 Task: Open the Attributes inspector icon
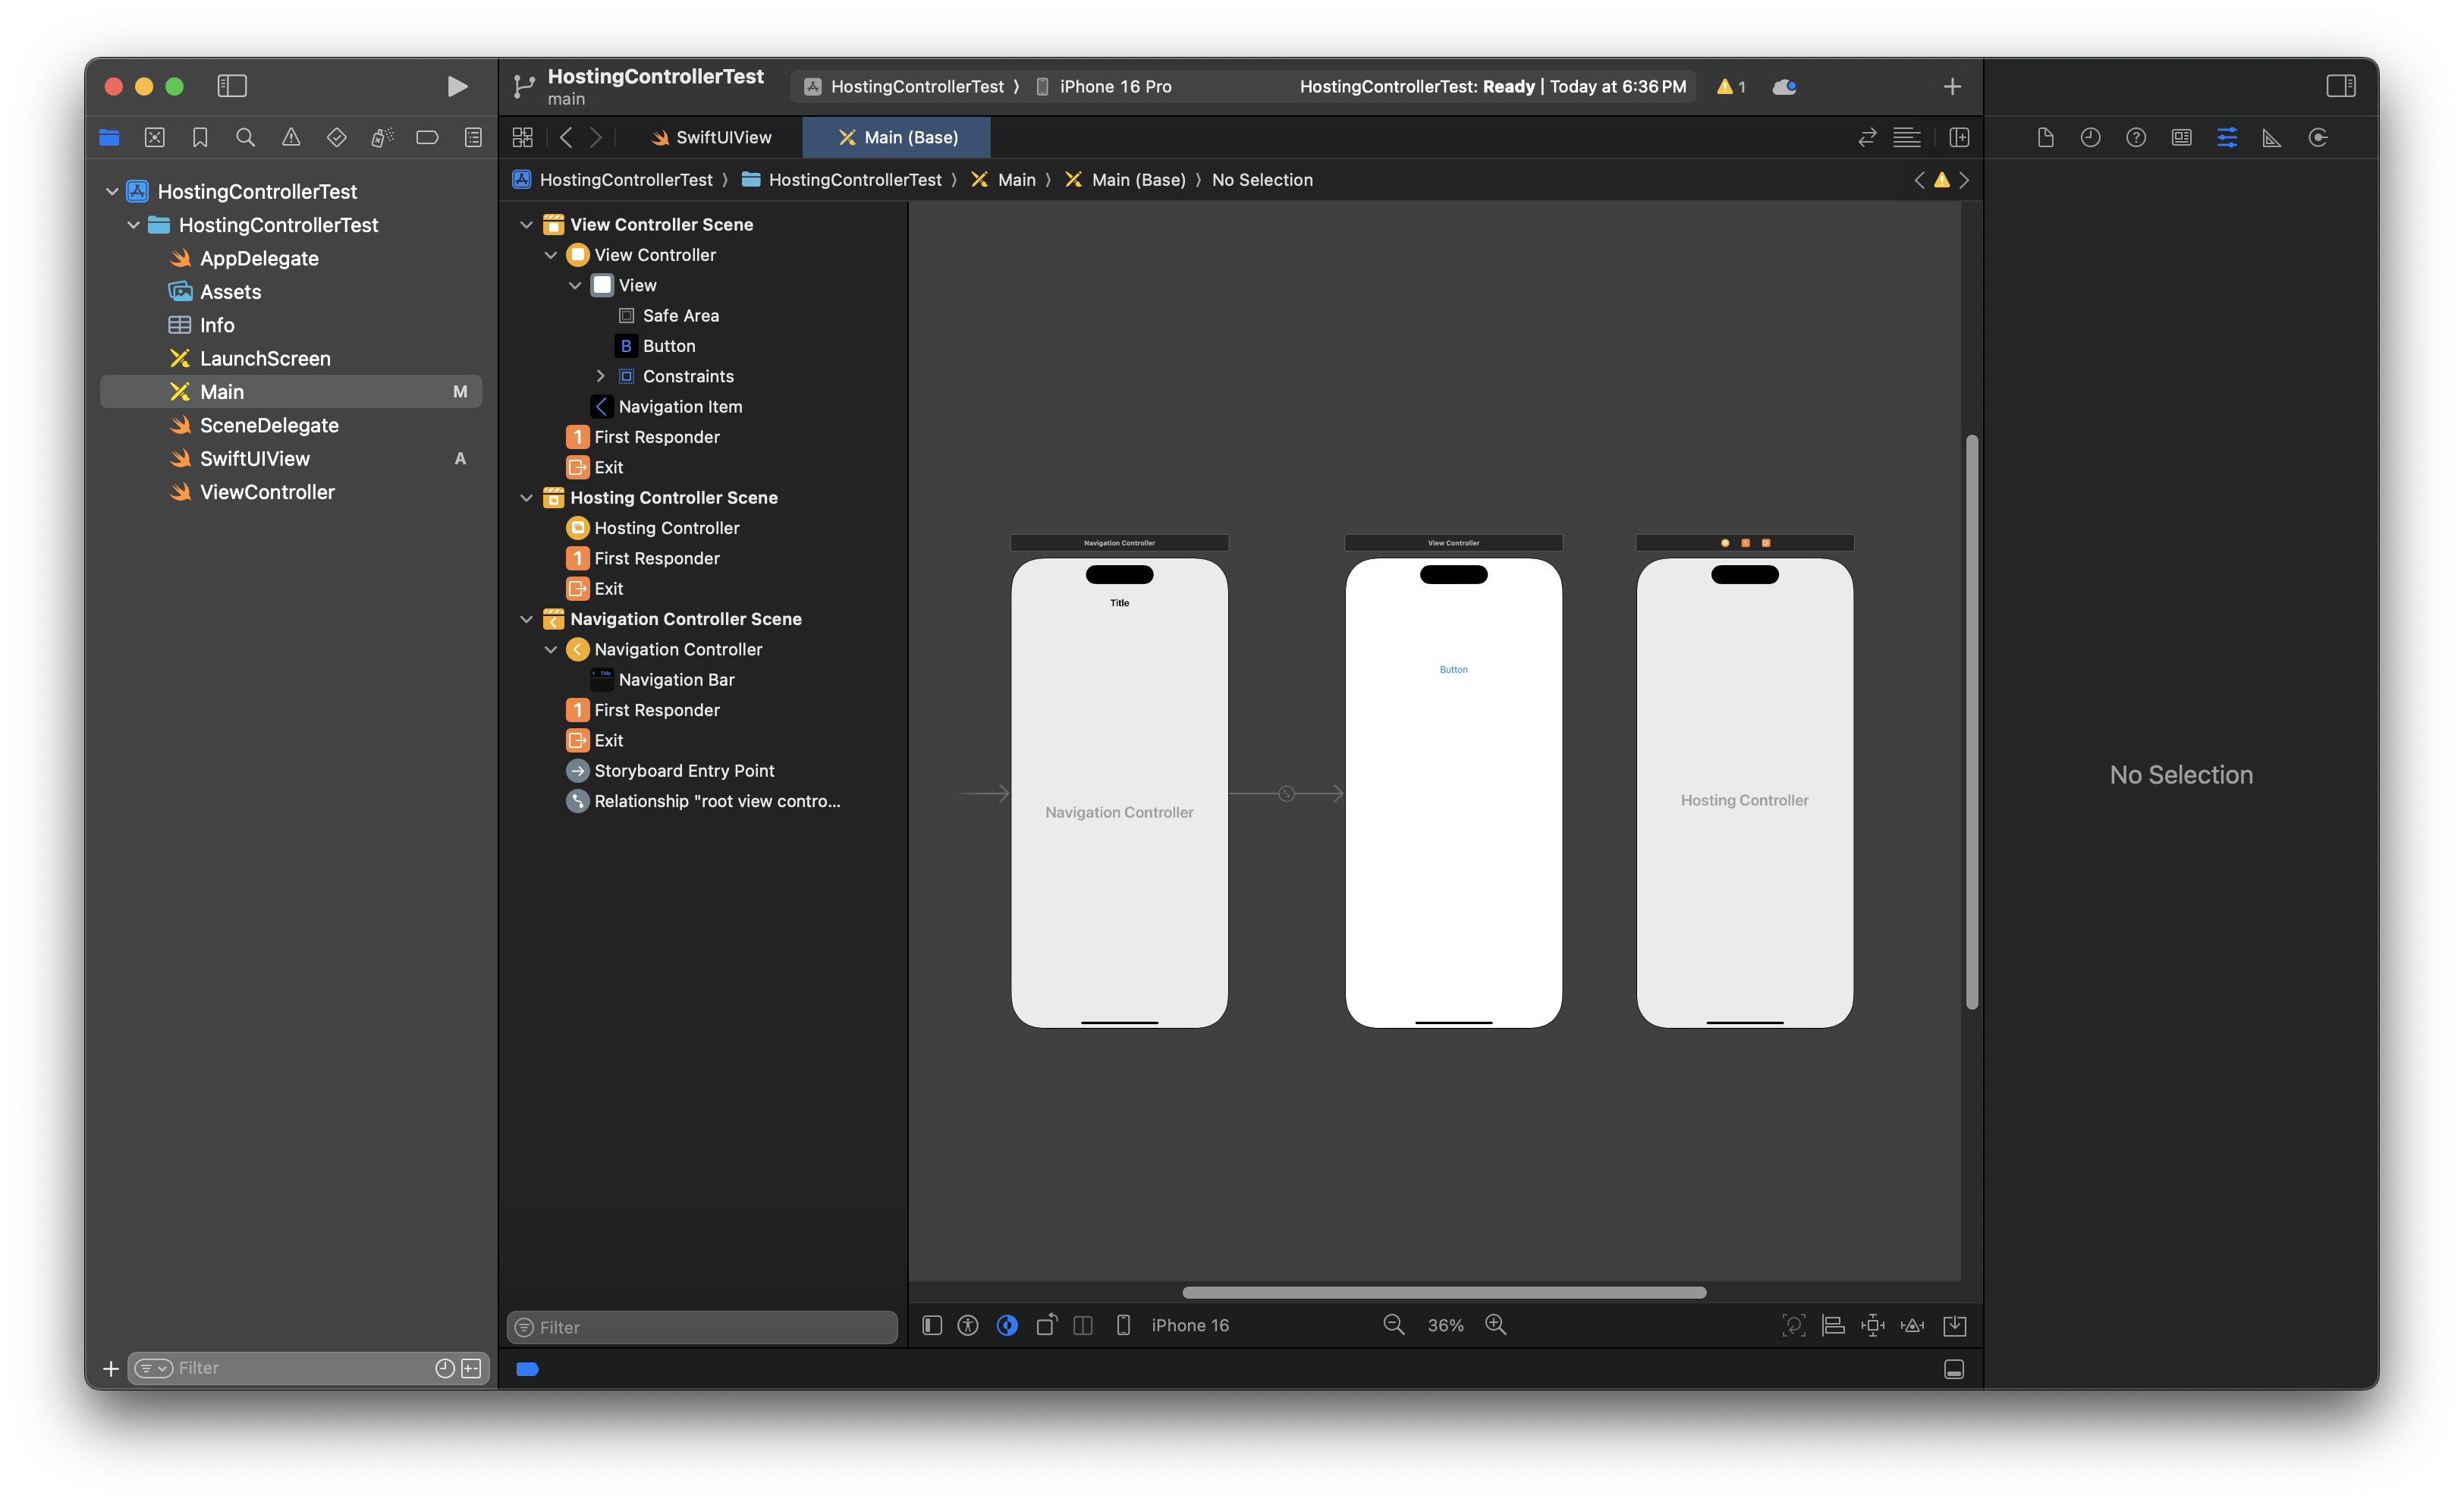pyautogui.click(x=2226, y=137)
